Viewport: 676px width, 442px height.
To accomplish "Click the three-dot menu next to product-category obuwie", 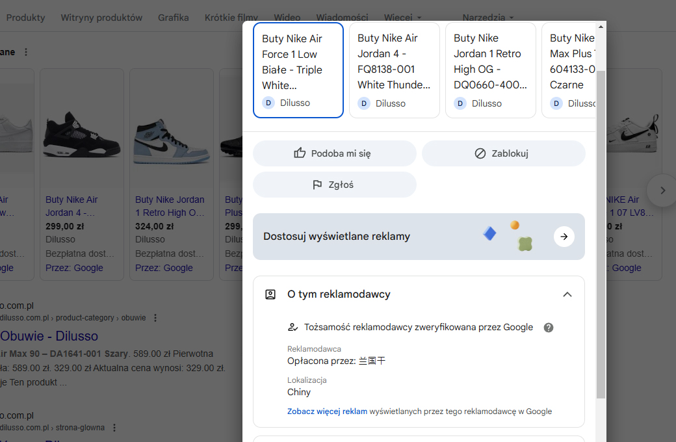I will tap(155, 318).
